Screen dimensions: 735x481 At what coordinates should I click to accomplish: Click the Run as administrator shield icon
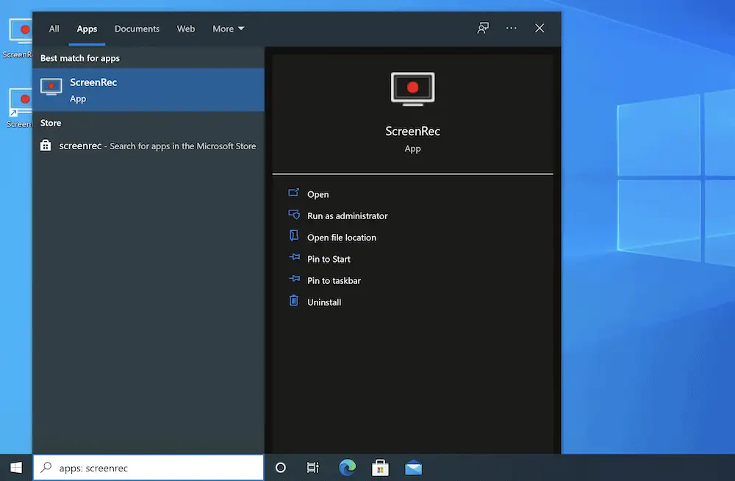point(294,215)
